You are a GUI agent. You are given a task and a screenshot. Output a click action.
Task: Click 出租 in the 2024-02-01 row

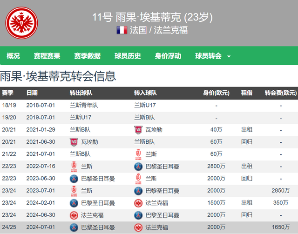[x=247, y=203]
